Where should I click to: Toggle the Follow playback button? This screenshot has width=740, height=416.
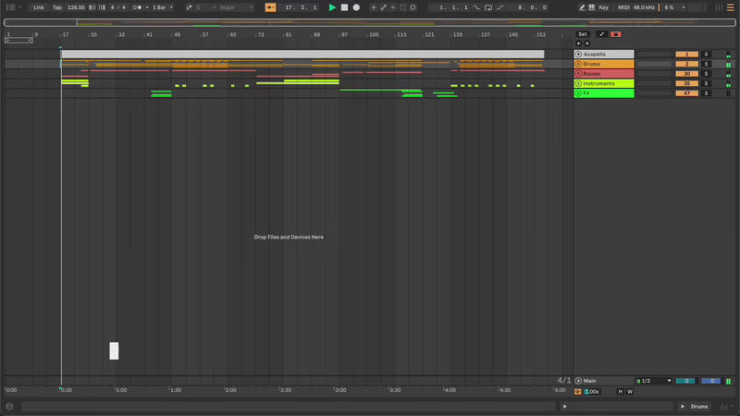(270, 7)
